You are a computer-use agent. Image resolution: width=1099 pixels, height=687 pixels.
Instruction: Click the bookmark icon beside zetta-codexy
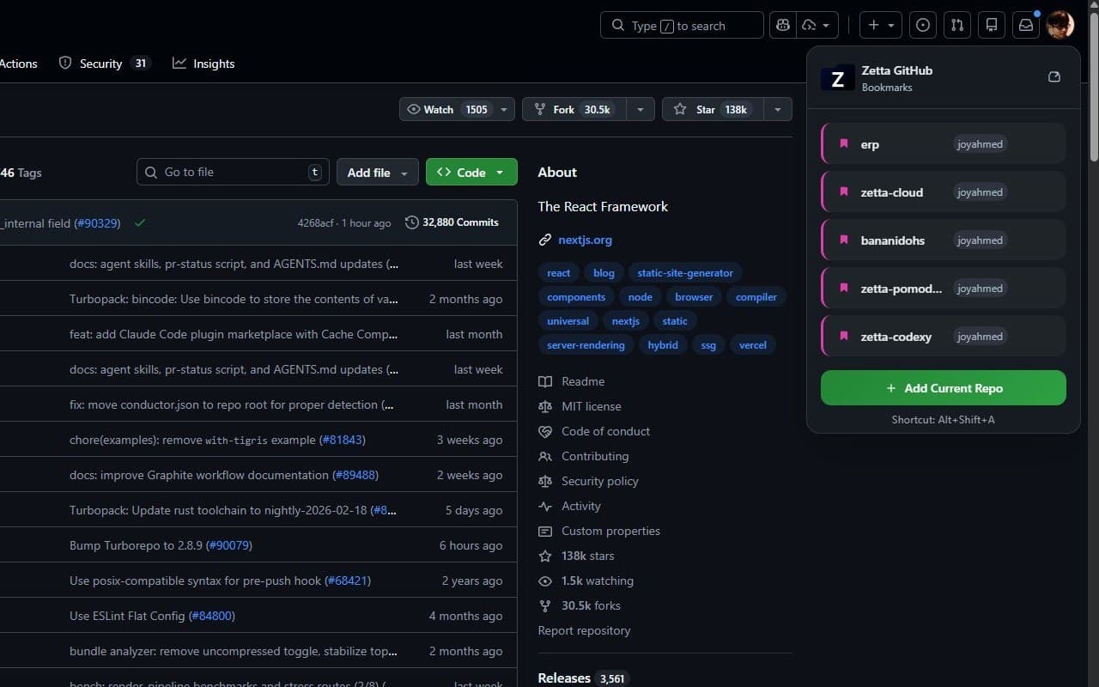[844, 337]
